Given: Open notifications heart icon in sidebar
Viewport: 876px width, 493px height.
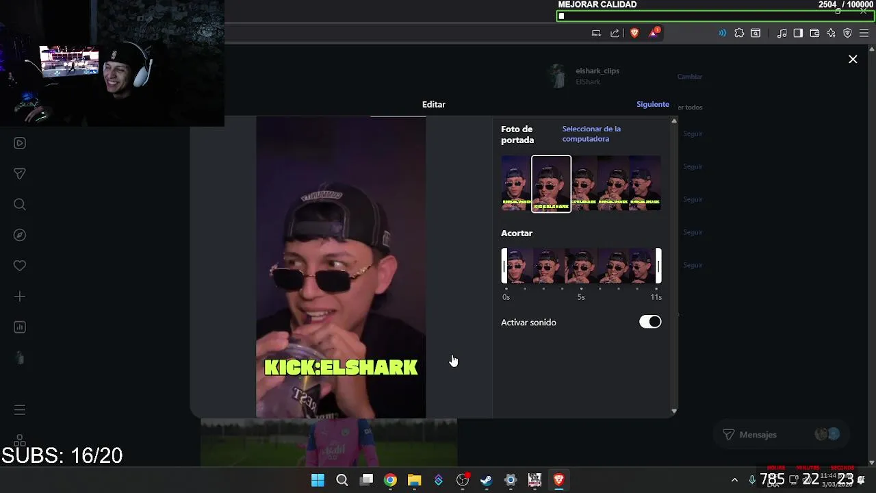Looking at the screenshot, I should tap(20, 266).
